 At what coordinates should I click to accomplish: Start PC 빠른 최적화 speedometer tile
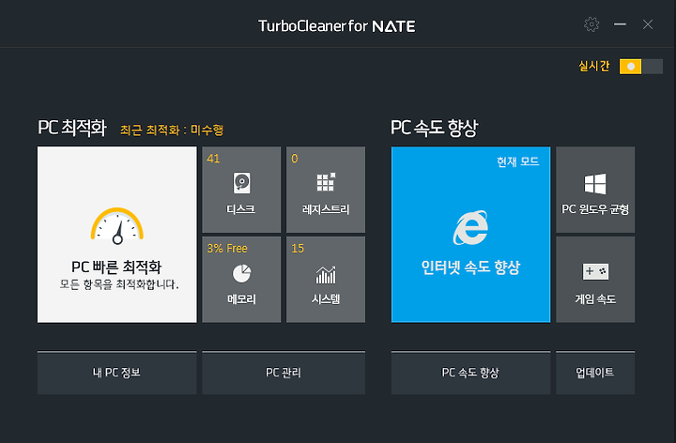tap(116, 235)
